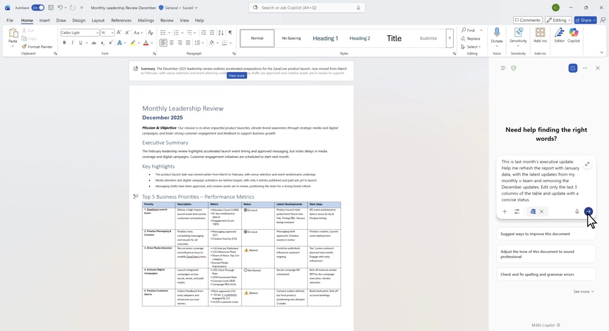Open the References tab
The image size is (609, 331).
(x=121, y=20)
